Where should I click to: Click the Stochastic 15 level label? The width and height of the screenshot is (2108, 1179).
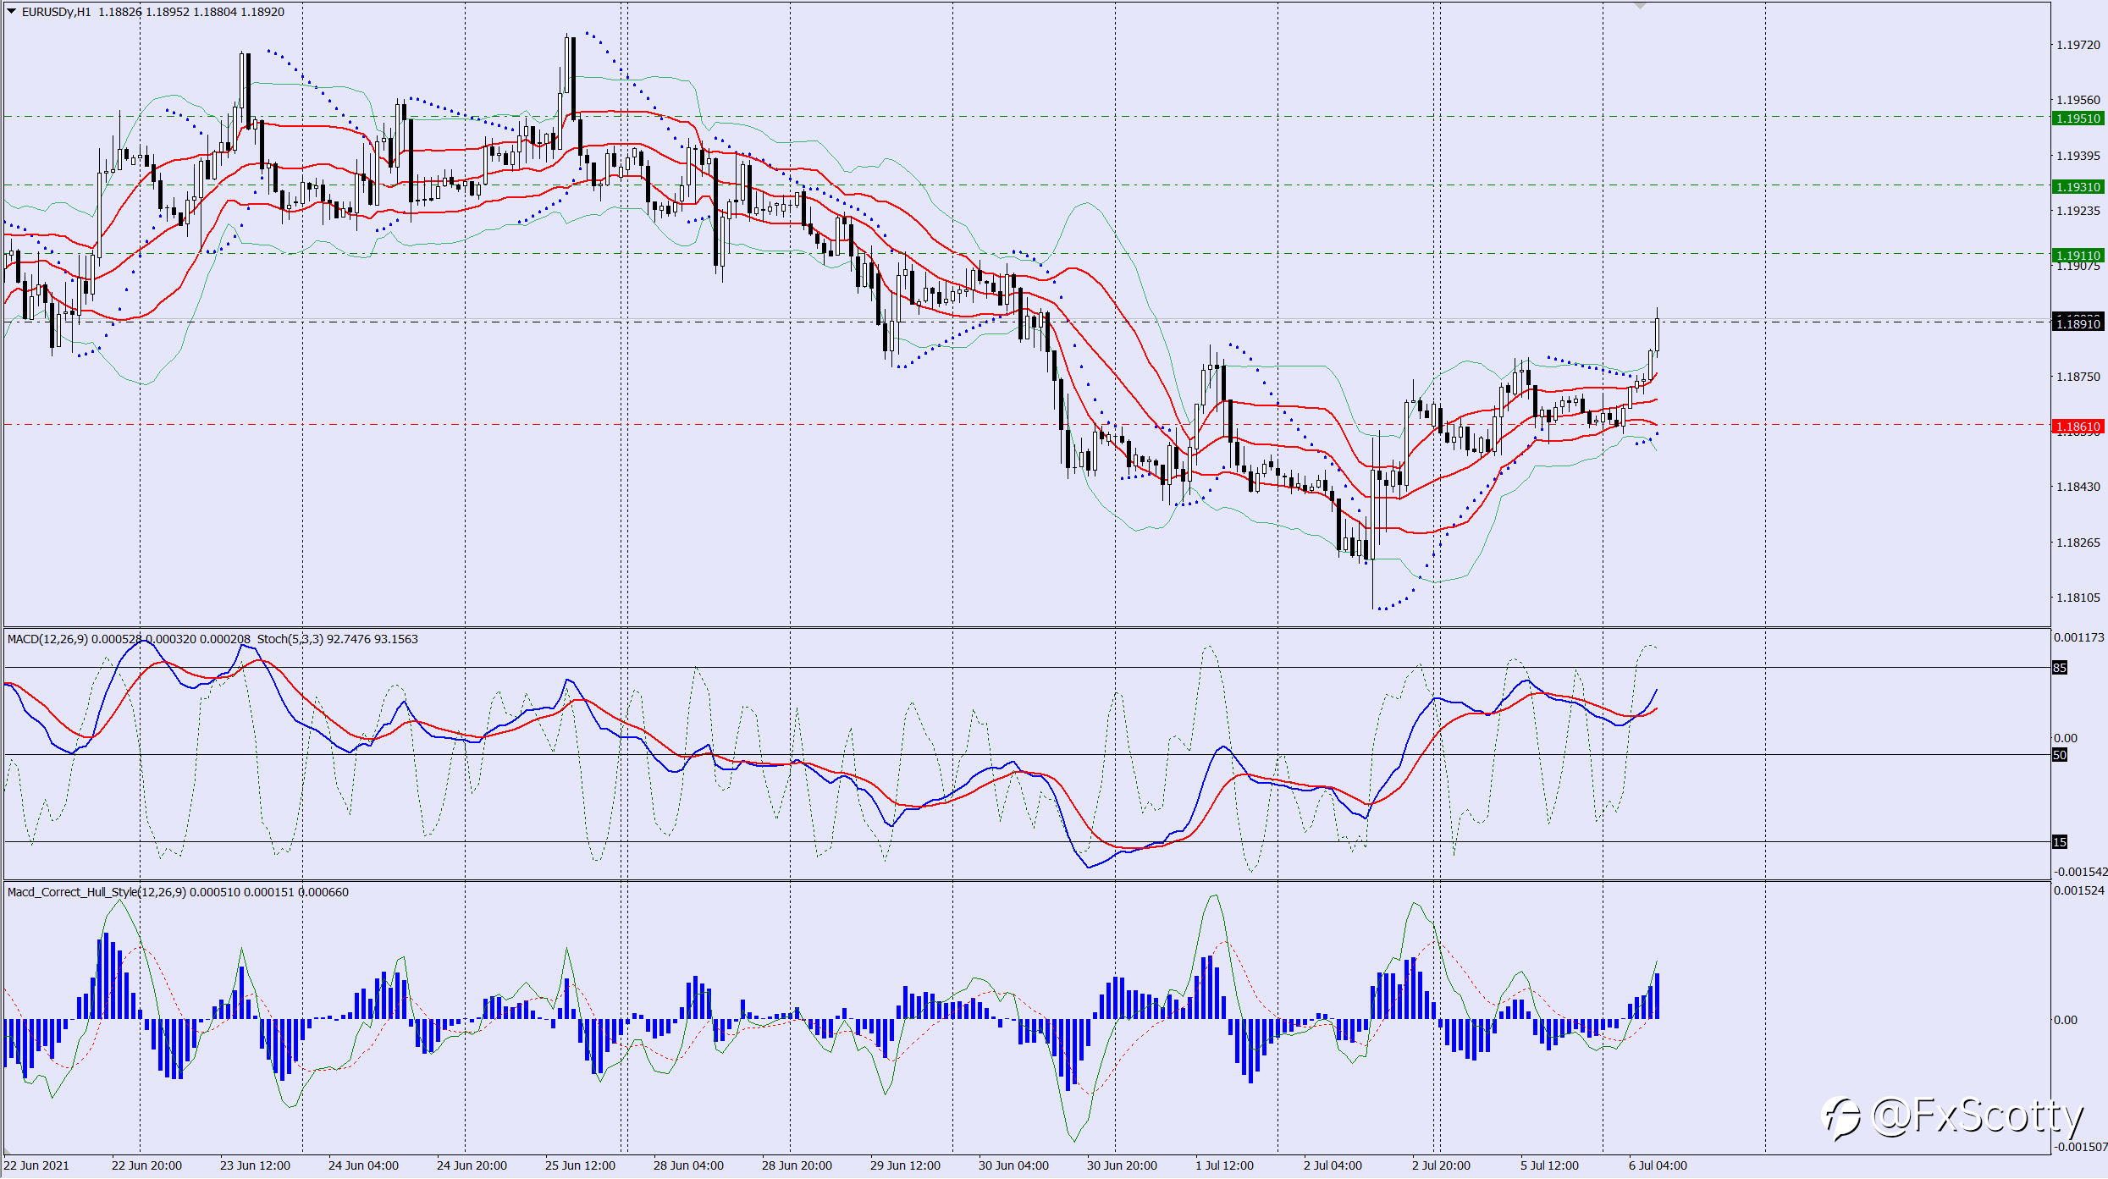click(x=2060, y=842)
